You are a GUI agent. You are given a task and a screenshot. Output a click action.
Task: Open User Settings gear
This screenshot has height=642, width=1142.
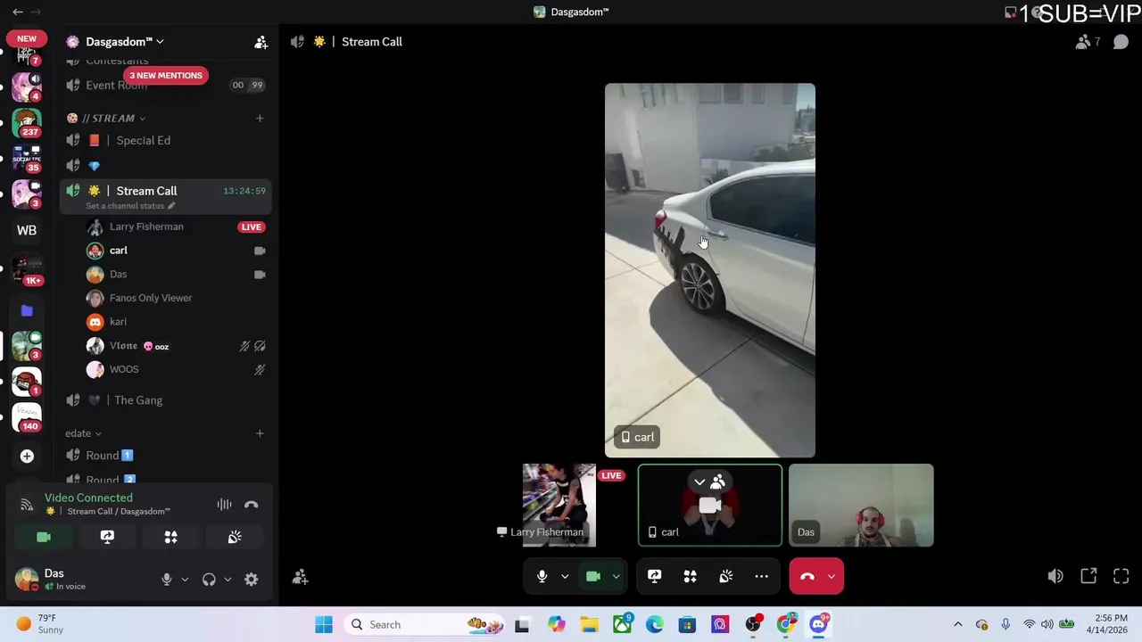click(252, 580)
